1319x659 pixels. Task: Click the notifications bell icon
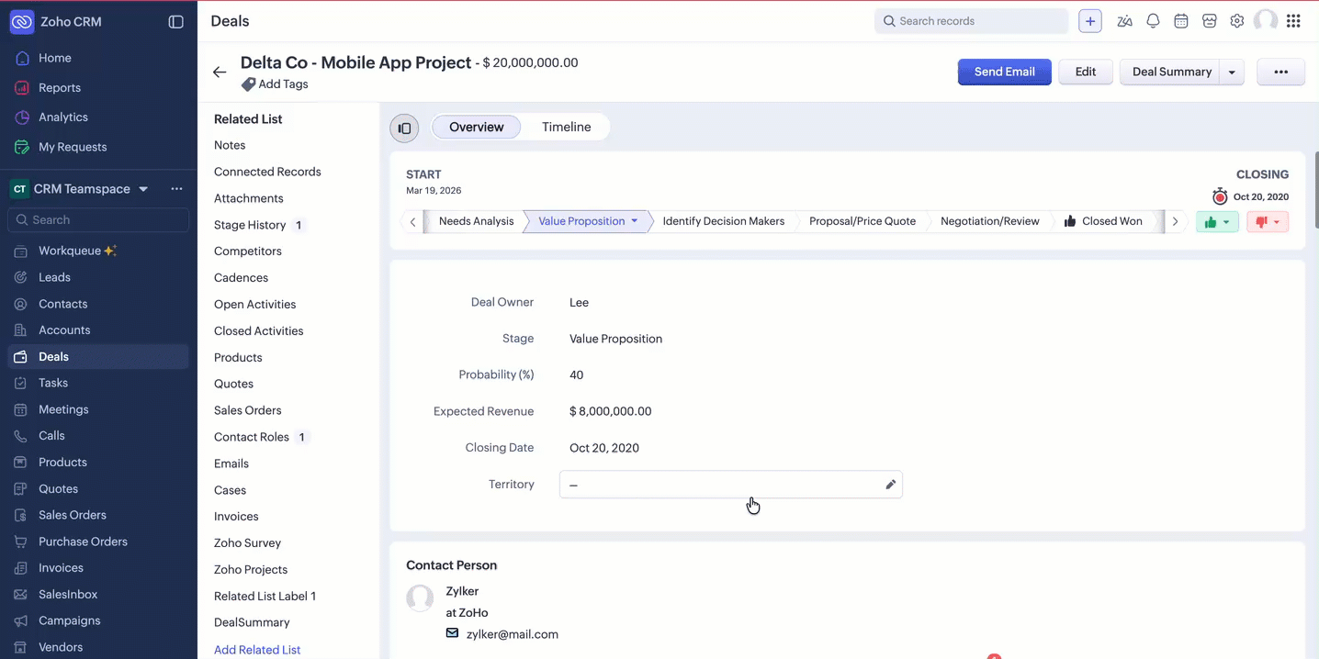tap(1153, 21)
